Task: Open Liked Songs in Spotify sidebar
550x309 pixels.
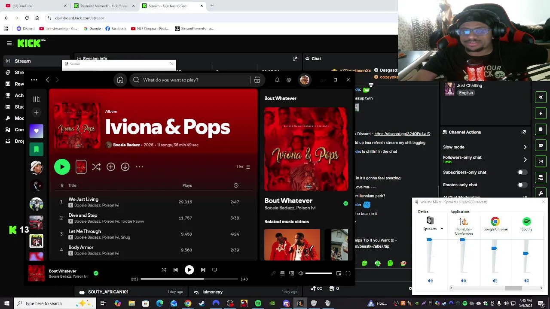Action: (x=37, y=131)
